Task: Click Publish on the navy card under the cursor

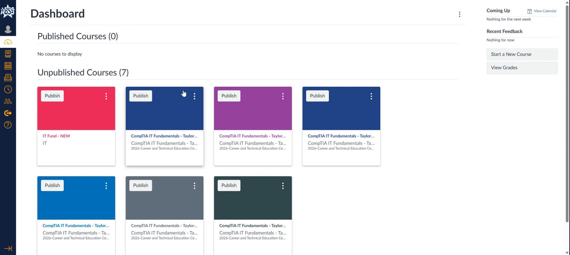Action: click(x=140, y=96)
